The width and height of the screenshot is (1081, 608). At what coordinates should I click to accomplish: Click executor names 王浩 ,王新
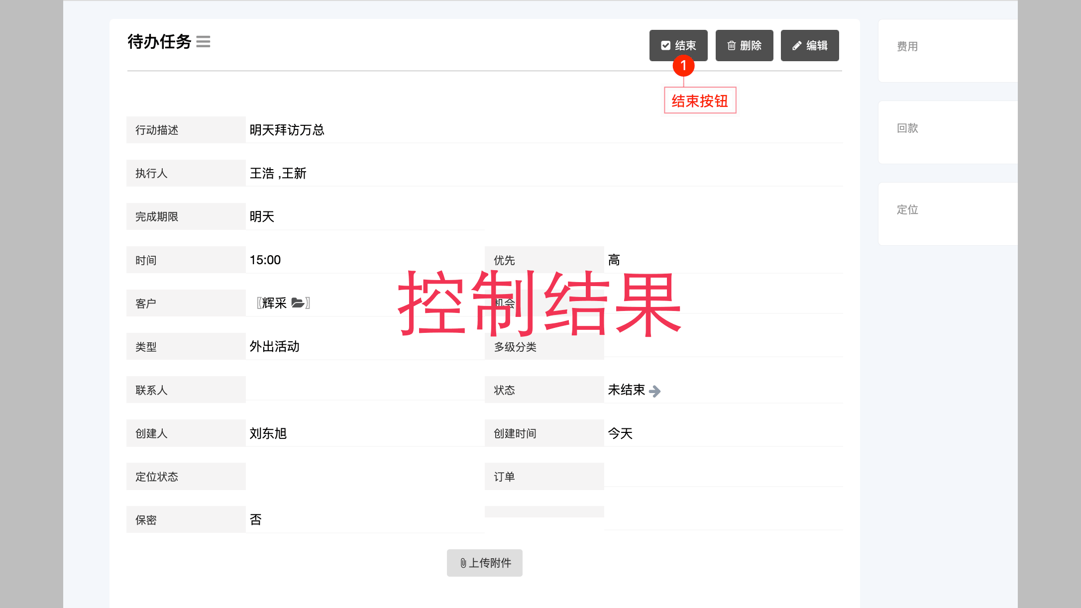[x=278, y=173]
